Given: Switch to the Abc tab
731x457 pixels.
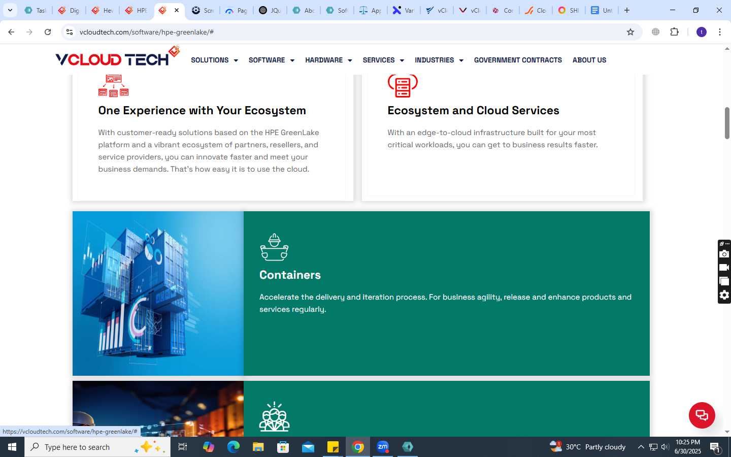Looking at the screenshot, I should (304, 10).
